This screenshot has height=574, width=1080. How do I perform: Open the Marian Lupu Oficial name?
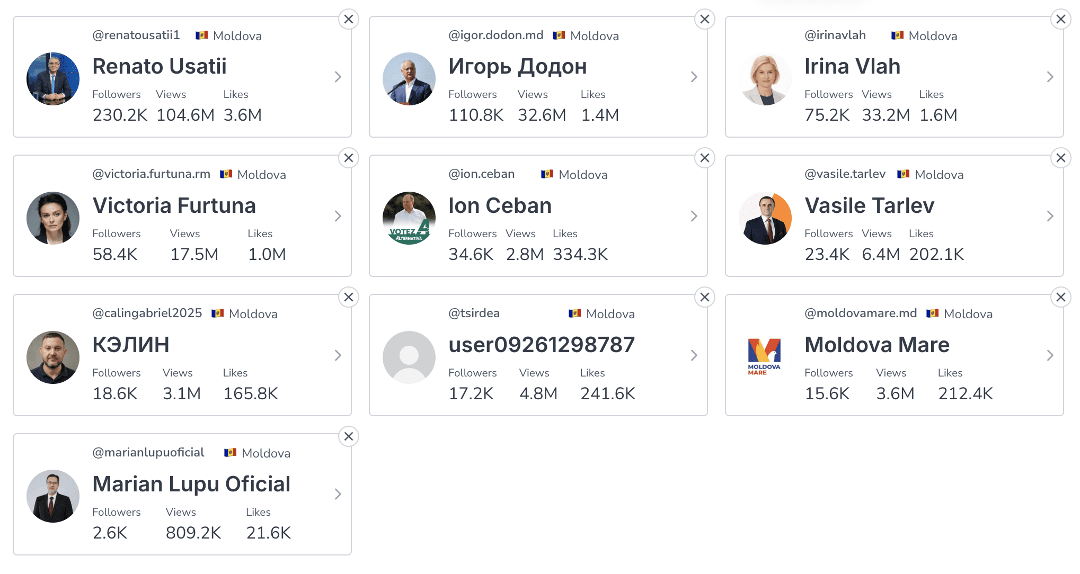[191, 484]
